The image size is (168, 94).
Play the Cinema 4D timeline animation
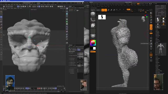pos(18,88)
